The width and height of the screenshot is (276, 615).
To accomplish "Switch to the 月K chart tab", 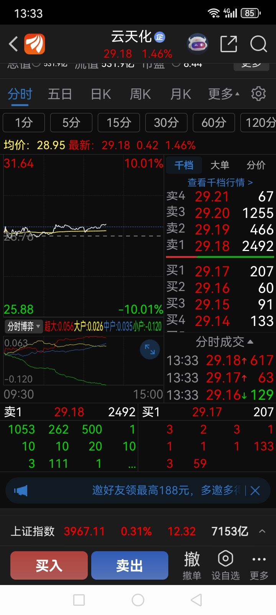I will [181, 94].
